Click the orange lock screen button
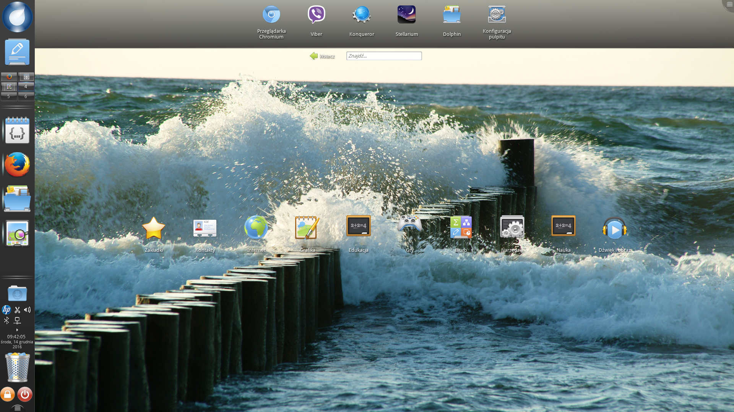The image size is (734, 412). 7,394
